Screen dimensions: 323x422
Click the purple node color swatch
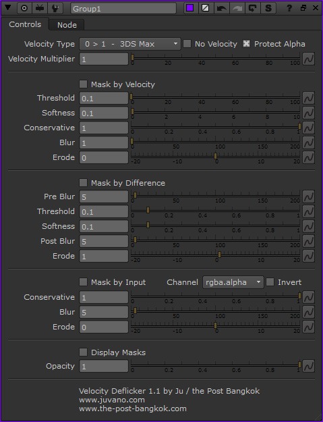[x=190, y=8]
